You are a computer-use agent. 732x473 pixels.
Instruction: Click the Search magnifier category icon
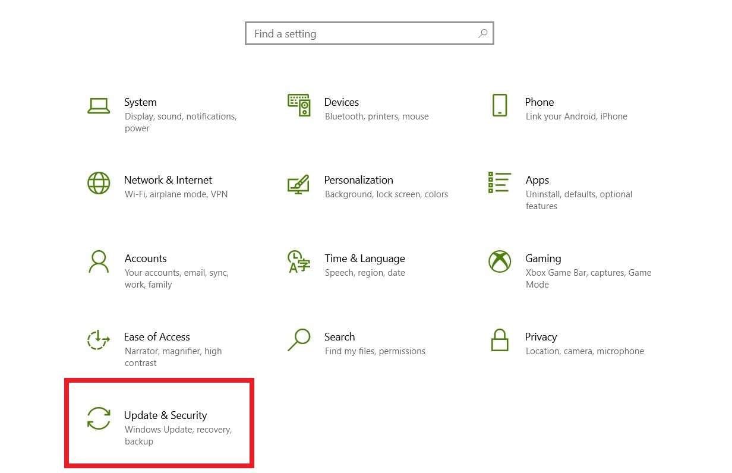[x=299, y=340]
